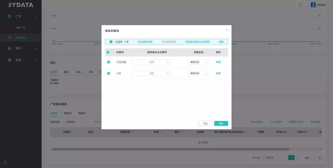Image resolution: width=333 pixels, height=168 pixels.
Task: Click the 前往 page number input
Action: point(314,158)
